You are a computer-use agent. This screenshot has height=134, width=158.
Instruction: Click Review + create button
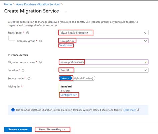(18, 129)
